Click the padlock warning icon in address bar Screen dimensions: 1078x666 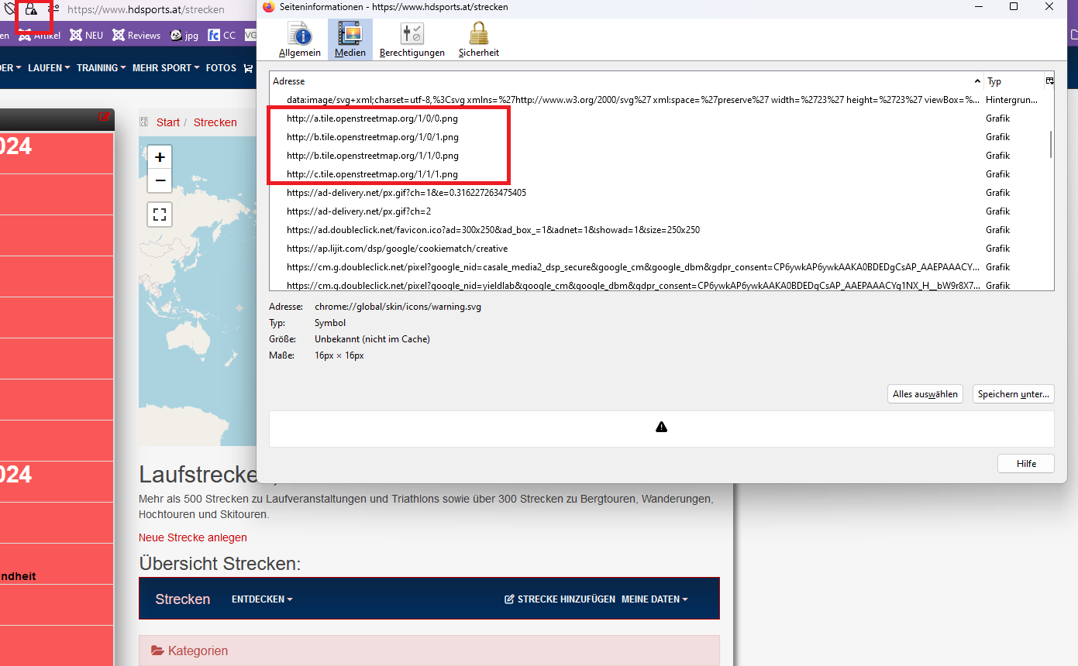coord(31,10)
